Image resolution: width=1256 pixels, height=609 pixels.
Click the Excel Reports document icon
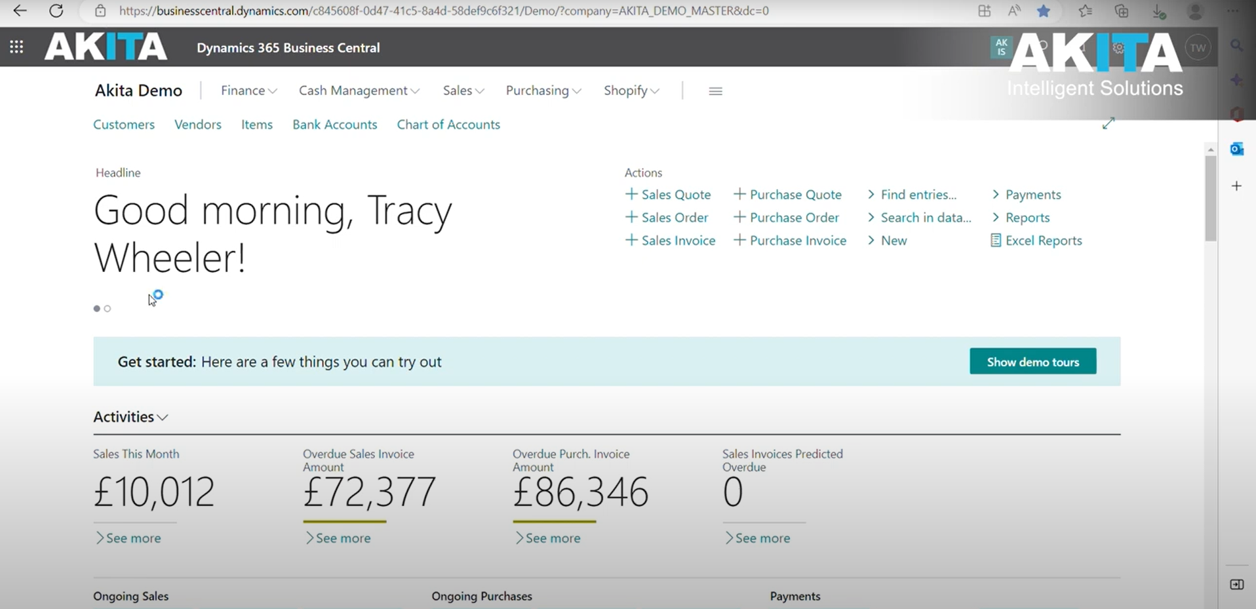pyautogui.click(x=995, y=241)
